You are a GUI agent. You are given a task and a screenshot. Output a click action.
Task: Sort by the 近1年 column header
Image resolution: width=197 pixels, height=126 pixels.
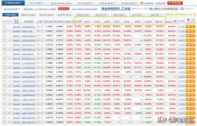(117, 21)
